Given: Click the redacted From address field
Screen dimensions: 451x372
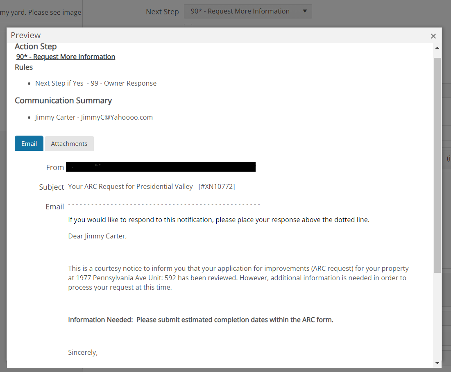Looking at the screenshot, I should coord(161,167).
